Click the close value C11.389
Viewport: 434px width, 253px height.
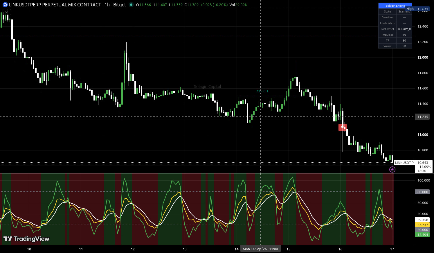click(191, 5)
